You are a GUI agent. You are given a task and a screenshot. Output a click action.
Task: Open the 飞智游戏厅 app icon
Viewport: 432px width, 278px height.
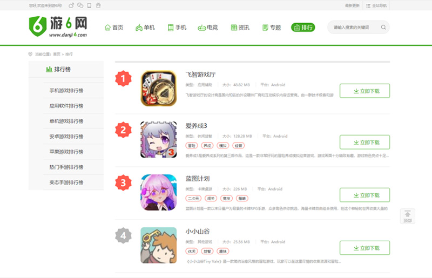(x=159, y=88)
